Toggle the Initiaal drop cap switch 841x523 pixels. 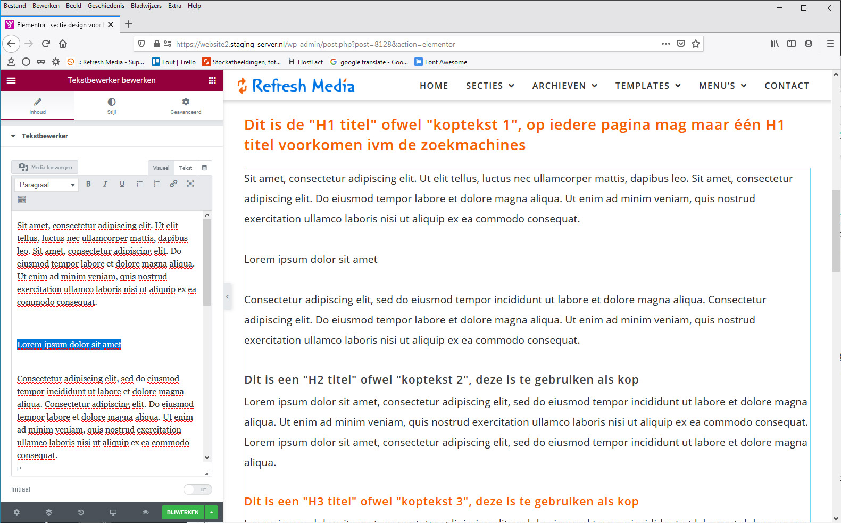pyautogui.click(x=197, y=489)
